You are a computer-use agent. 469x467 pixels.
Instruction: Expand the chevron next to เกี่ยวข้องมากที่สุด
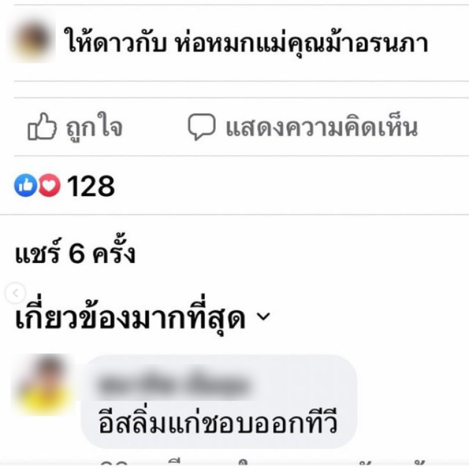click(263, 316)
